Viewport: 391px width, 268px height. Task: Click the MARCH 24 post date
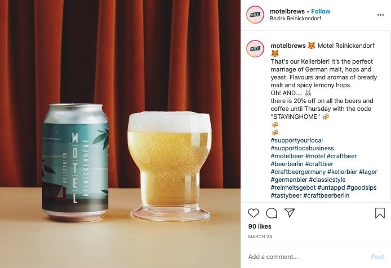(260, 236)
